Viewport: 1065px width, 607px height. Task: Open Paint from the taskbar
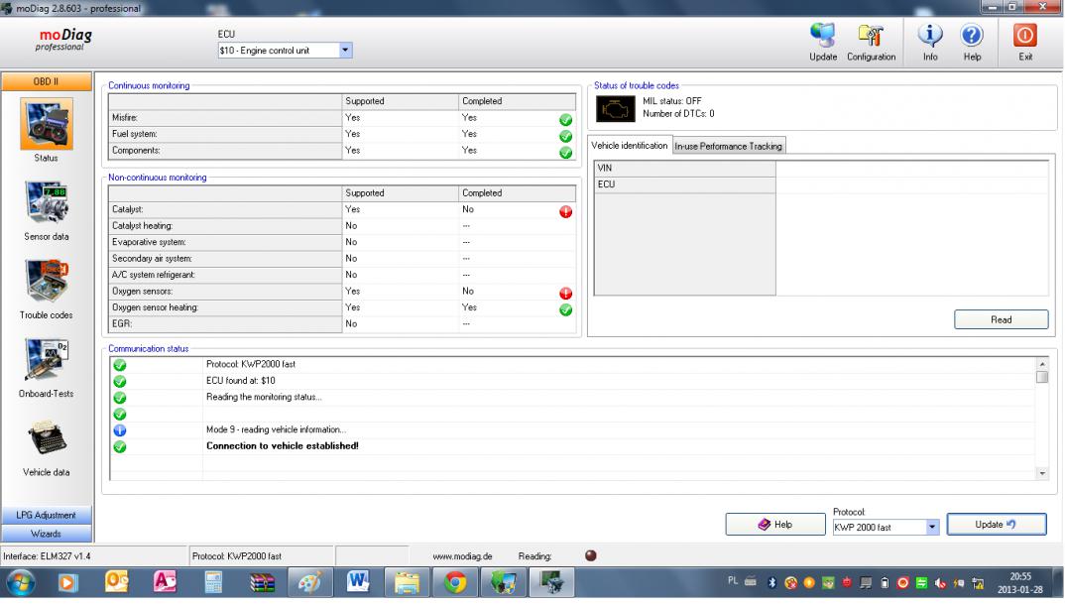coord(309,582)
